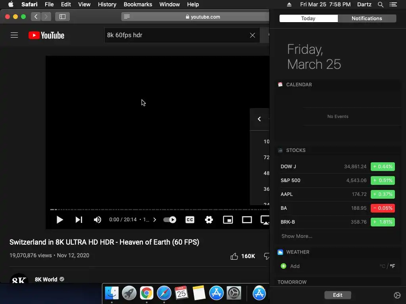Switch to the Today tab
406x304 pixels.
(308, 18)
